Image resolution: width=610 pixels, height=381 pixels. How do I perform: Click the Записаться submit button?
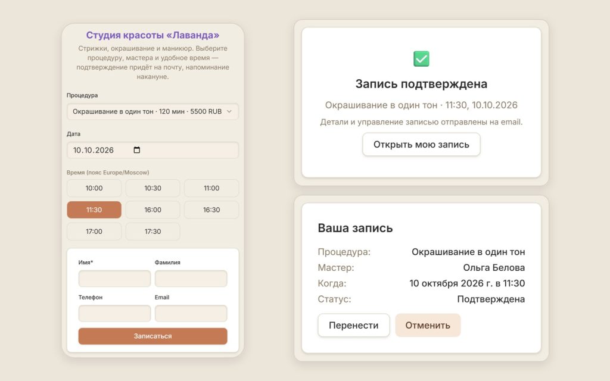[x=153, y=336]
